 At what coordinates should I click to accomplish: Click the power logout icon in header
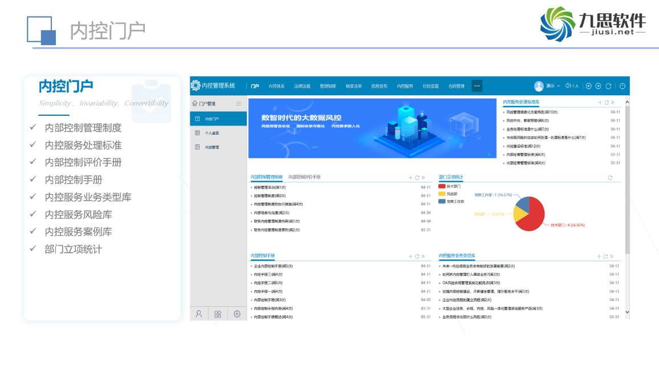click(x=622, y=86)
